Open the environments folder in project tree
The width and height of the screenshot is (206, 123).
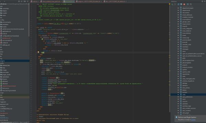[x=7, y=22]
